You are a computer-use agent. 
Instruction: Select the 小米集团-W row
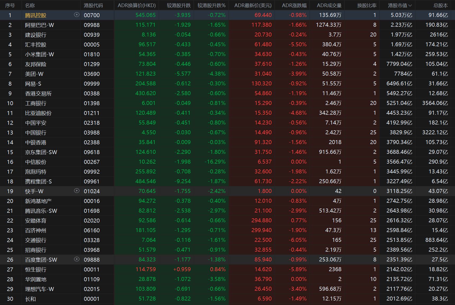click(x=228, y=54)
